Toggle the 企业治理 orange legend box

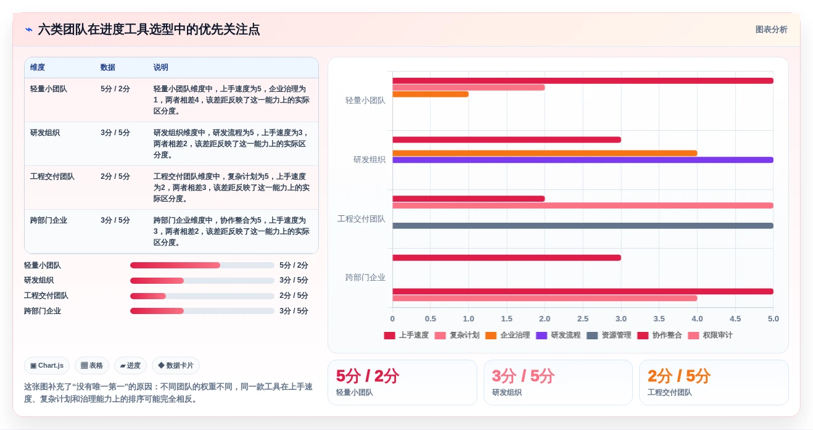[x=490, y=335]
